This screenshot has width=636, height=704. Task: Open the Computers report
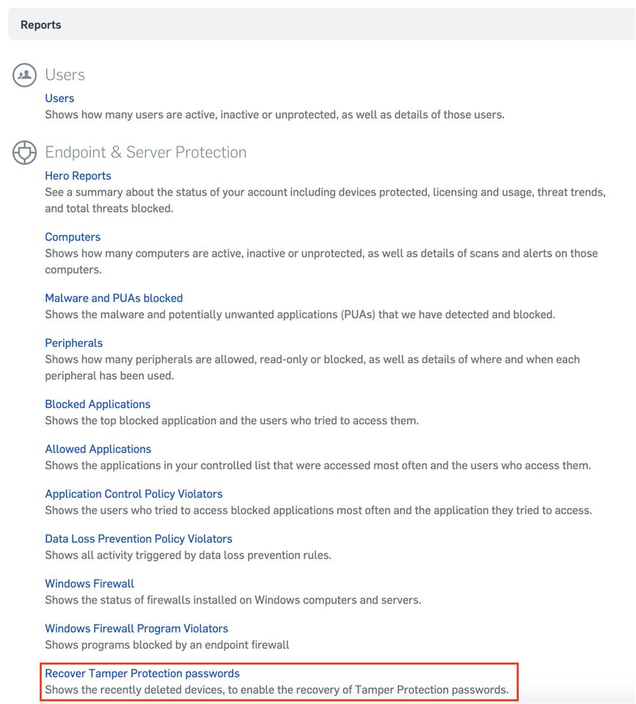point(73,237)
